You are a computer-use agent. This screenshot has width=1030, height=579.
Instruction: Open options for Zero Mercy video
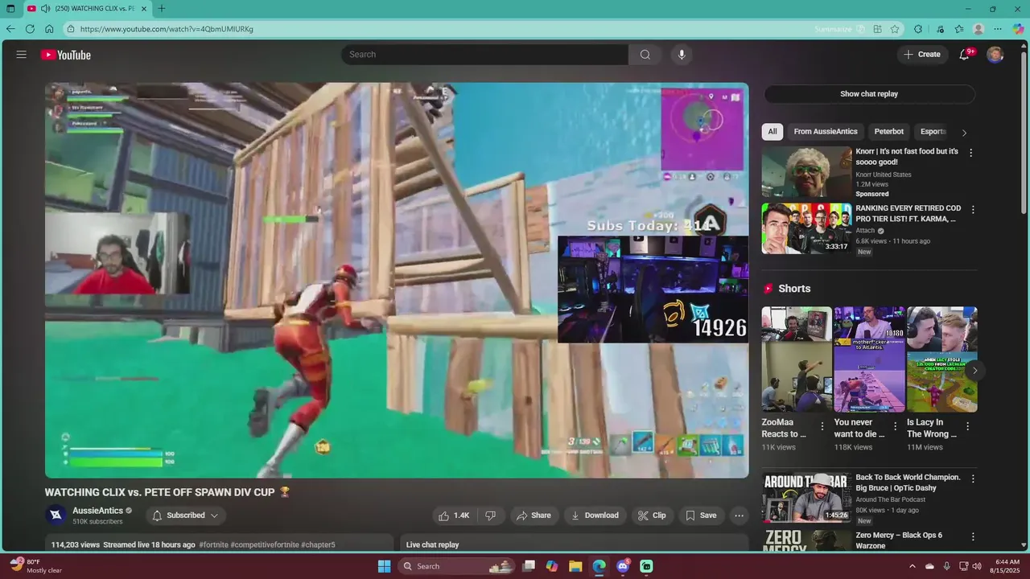(x=973, y=536)
